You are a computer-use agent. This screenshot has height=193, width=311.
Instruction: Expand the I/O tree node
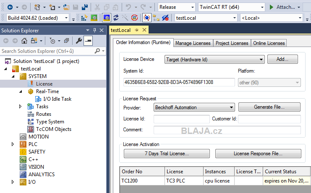(x=13, y=182)
